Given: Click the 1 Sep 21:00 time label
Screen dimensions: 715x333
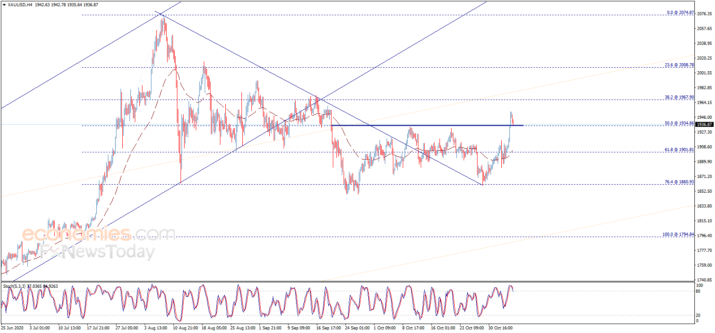Looking at the screenshot, I should 270,328.
